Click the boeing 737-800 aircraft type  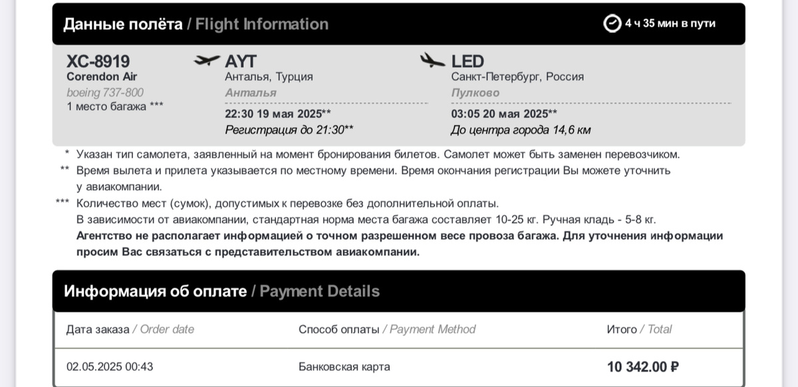click(105, 92)
